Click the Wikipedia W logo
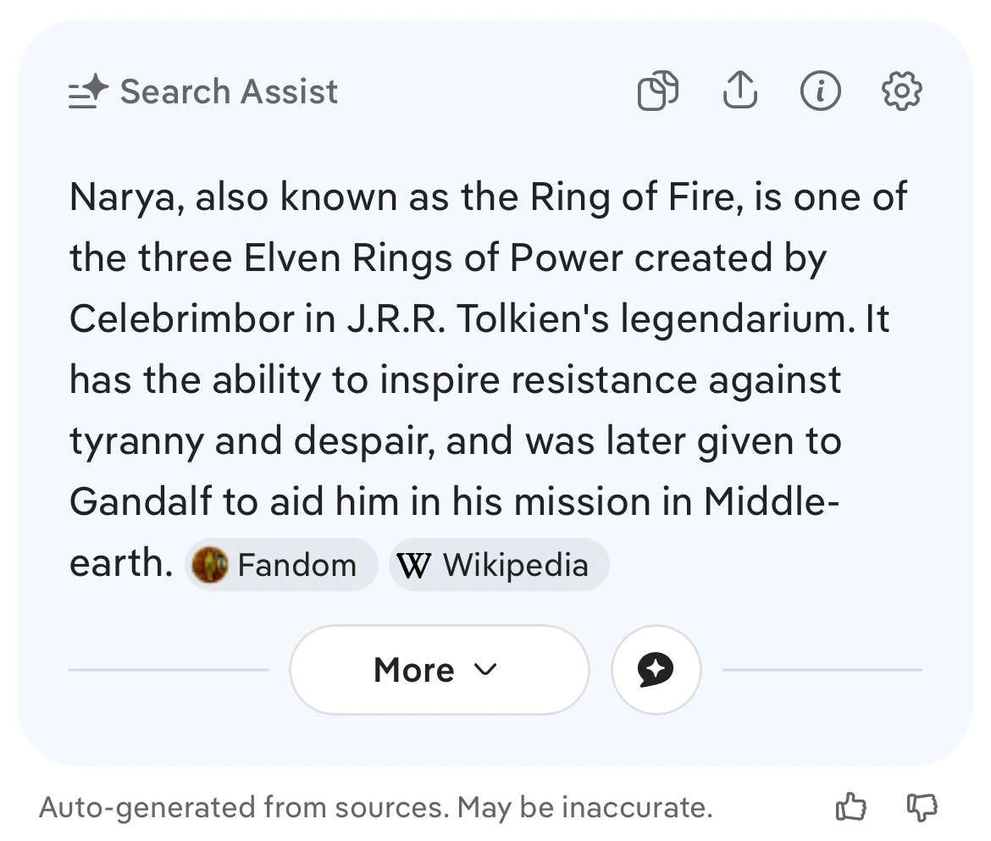This screenshot has width=991, height=841. (413, 565)
